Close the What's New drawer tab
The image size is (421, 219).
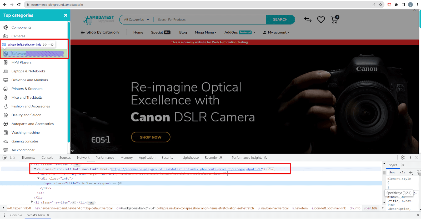pyautogui.click(x=48, y=215)
